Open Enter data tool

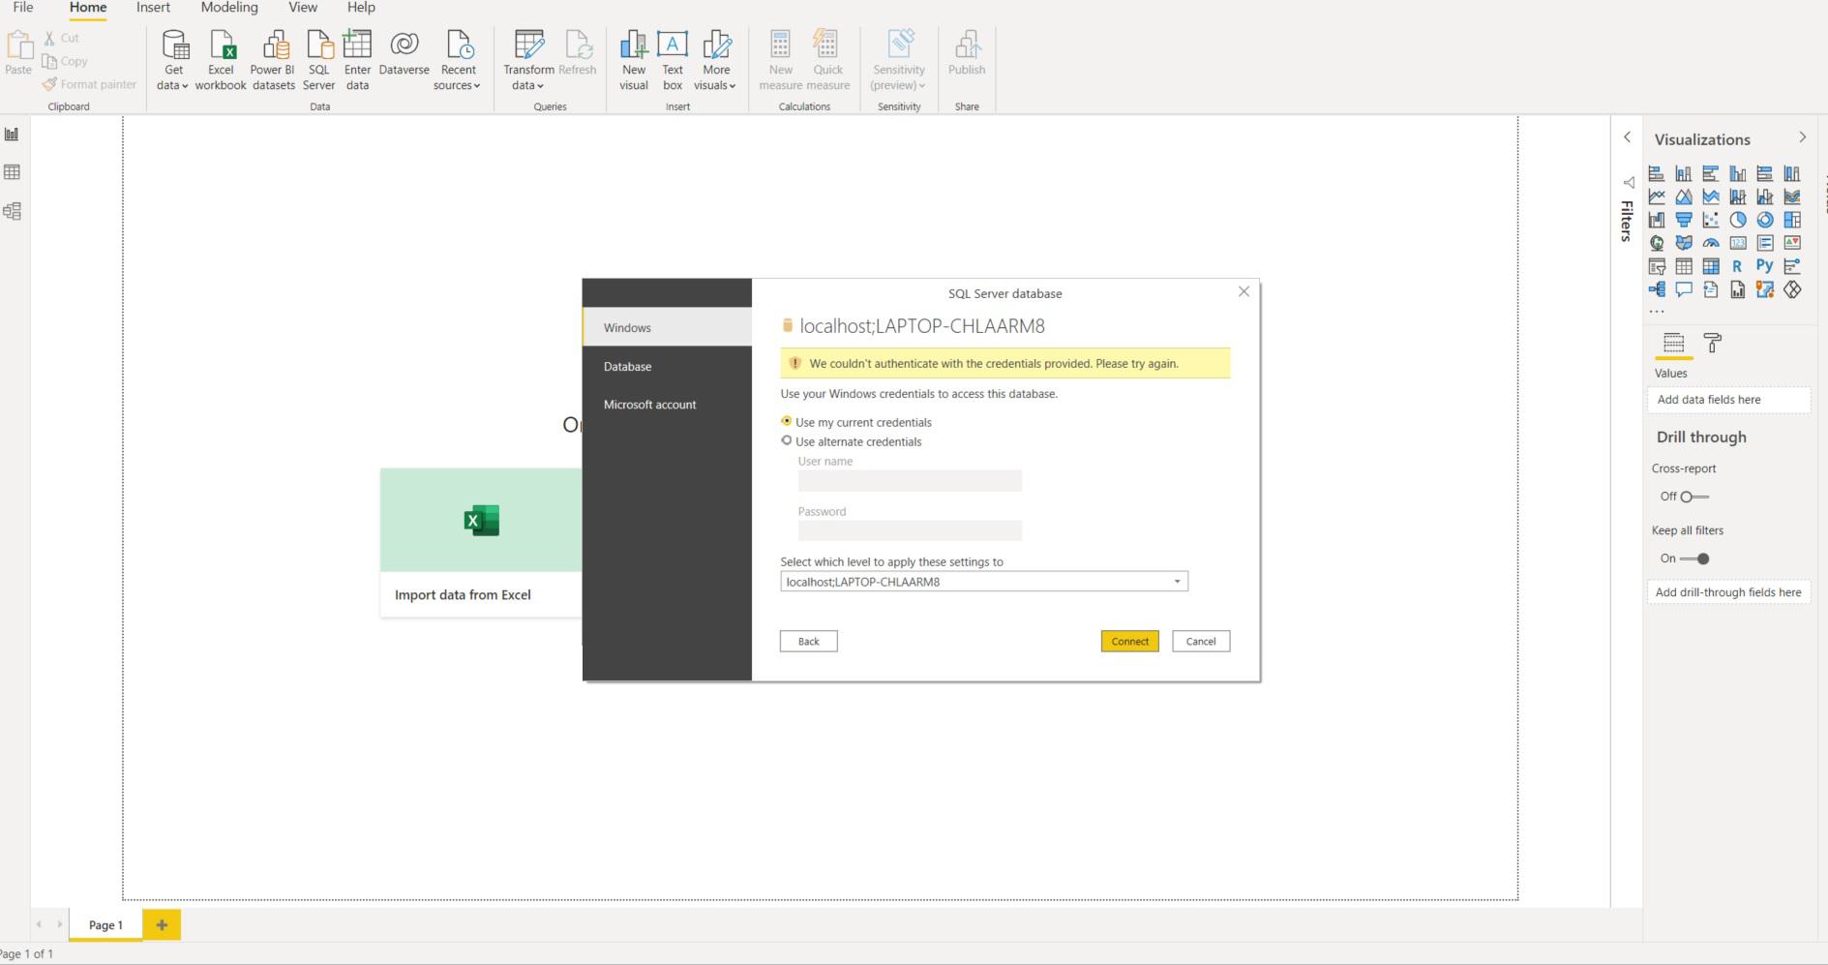pyautogui.click(x=357, y=60)
